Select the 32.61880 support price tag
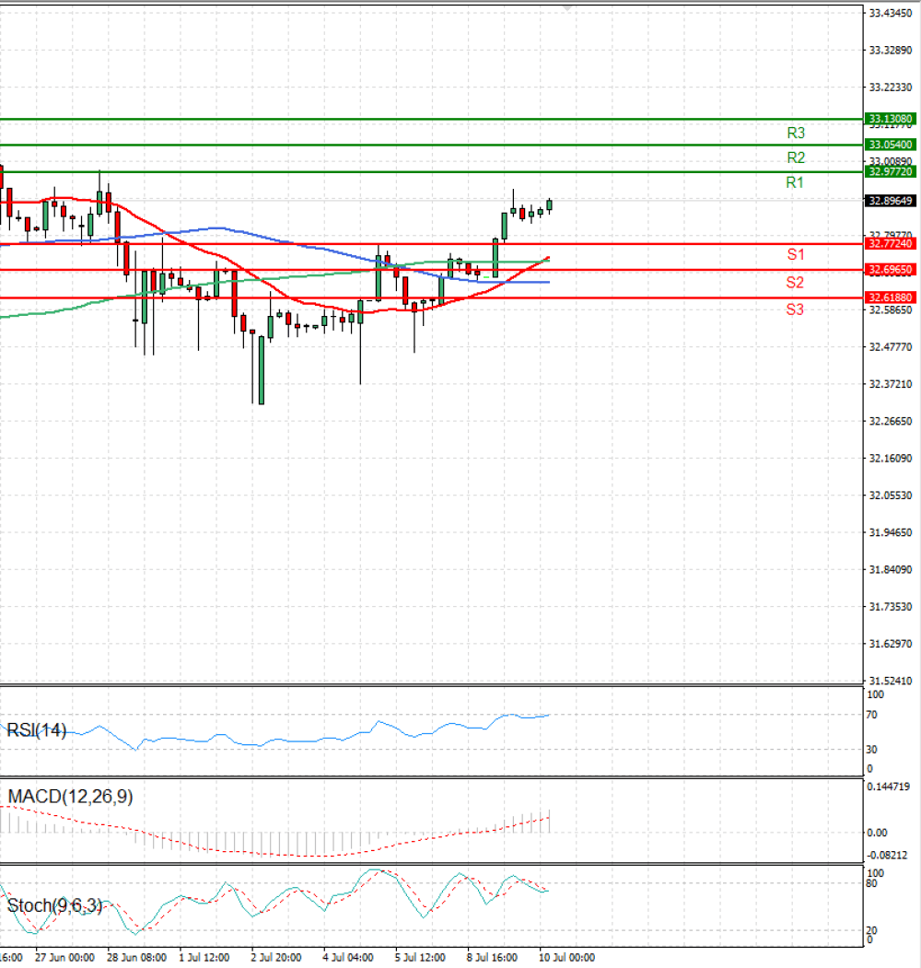Image resolution: width=921 pixels, height=968 pixels. [890, 297]
